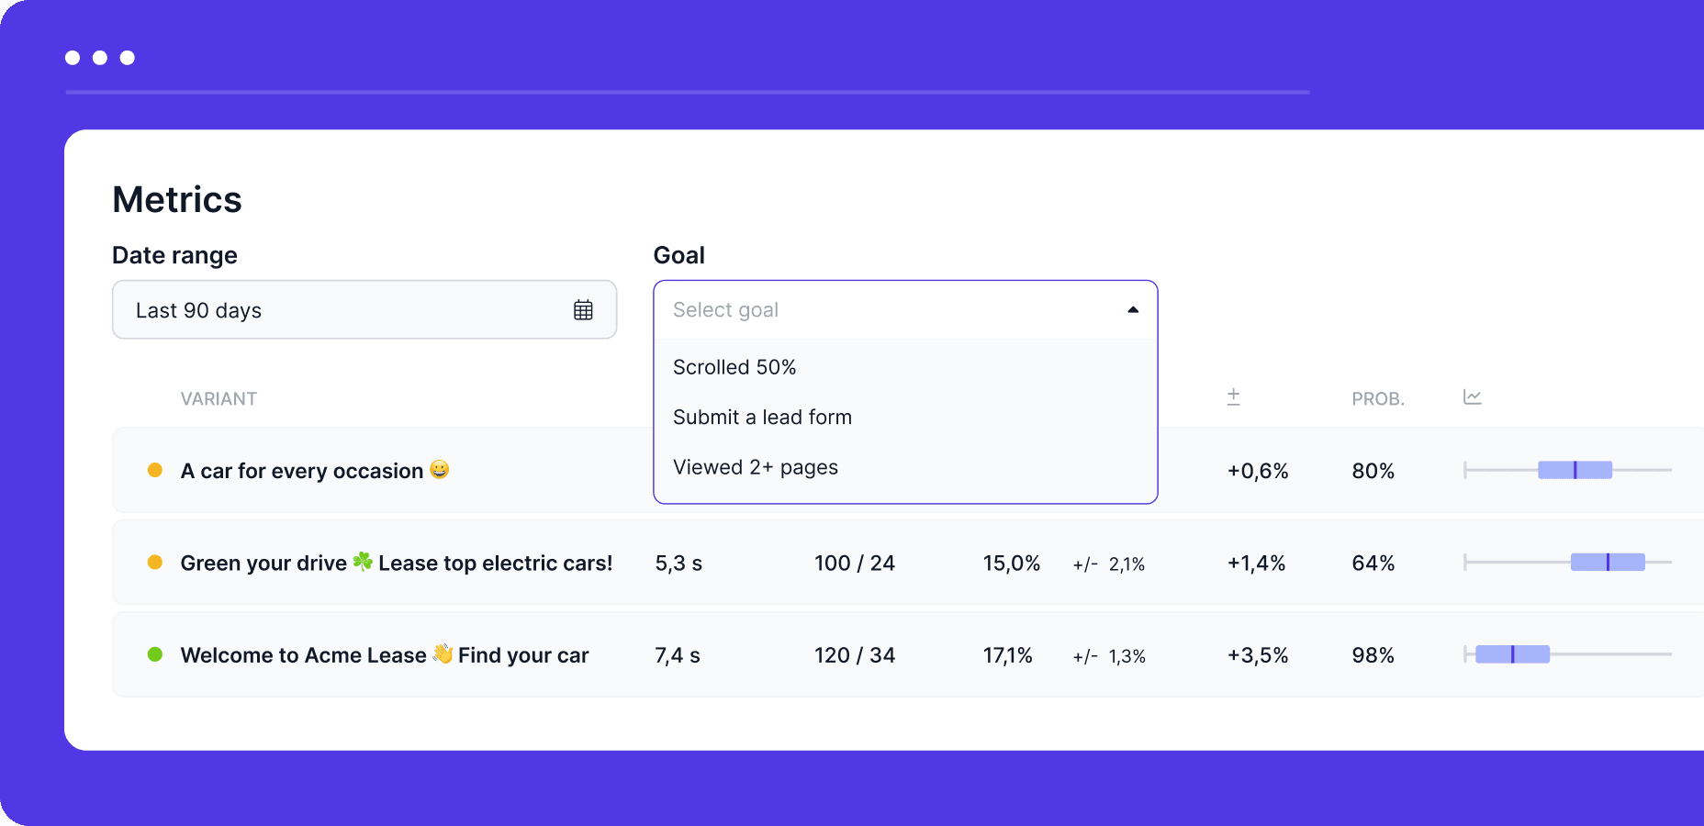Click the plus-minus column header icon

click(x=1233, y=396)
